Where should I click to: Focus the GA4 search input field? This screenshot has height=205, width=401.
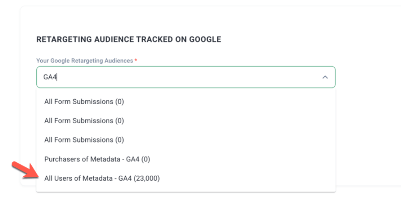pyautogui.click(x=186, y=77)
